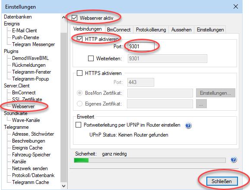Click the Schließen button
The image size is (250, 190).
tap(222, 181)
